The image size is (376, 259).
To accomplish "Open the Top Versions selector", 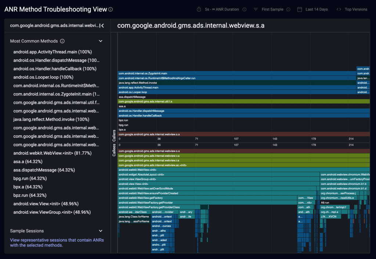I will pos(356,10).
